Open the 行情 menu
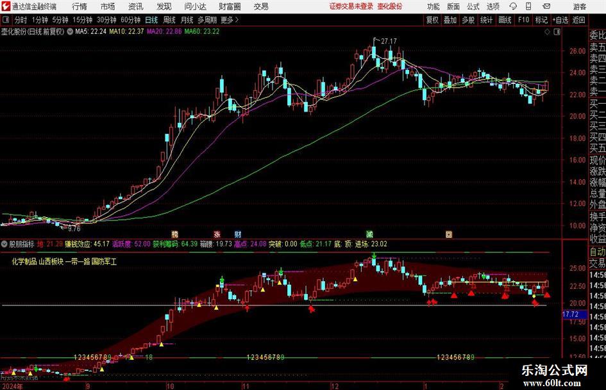The image size is (606, 390). [80, 6]
